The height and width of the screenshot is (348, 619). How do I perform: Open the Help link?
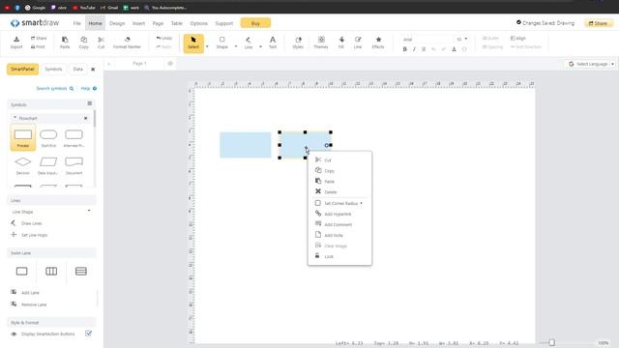[88, 88]
